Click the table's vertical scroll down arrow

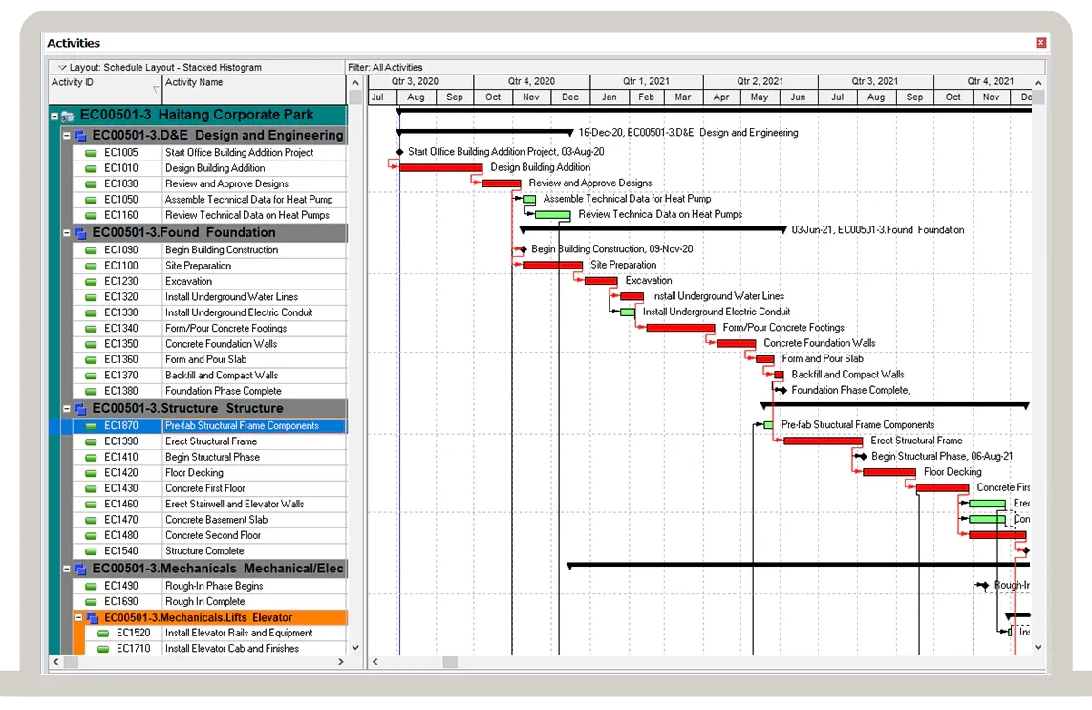(x=355, y=647)
